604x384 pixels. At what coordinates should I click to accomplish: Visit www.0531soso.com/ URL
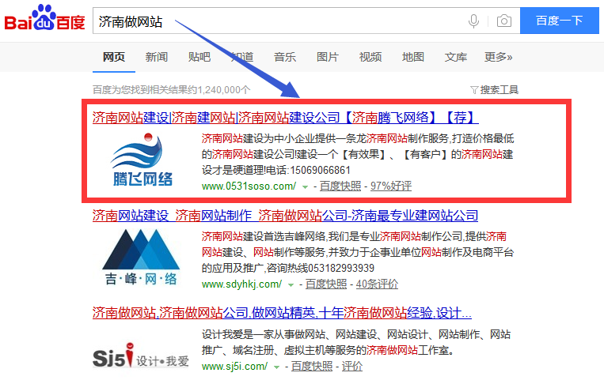click(x=249, y=186)
